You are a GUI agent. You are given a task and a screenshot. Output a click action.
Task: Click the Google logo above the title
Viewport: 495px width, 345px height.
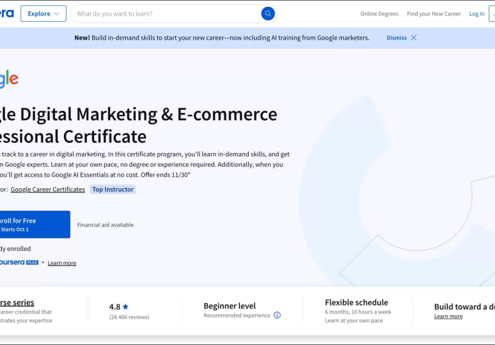click(9, 79)
